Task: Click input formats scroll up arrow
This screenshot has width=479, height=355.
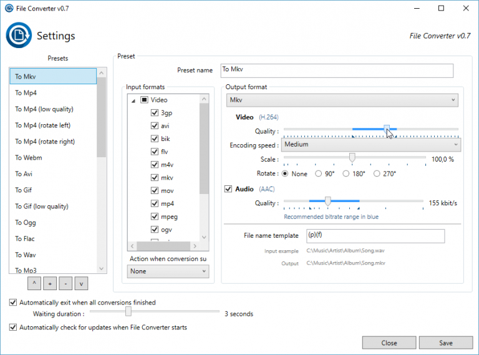Action: 205,99
